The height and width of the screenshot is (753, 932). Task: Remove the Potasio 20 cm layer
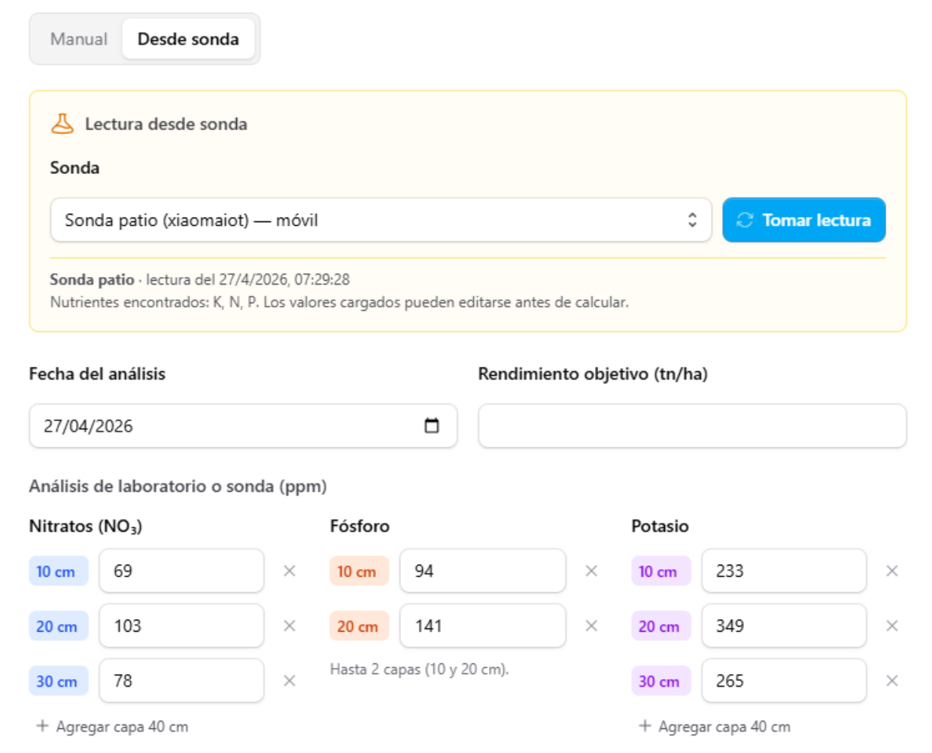pyautogui.click(x=892, y=626)
